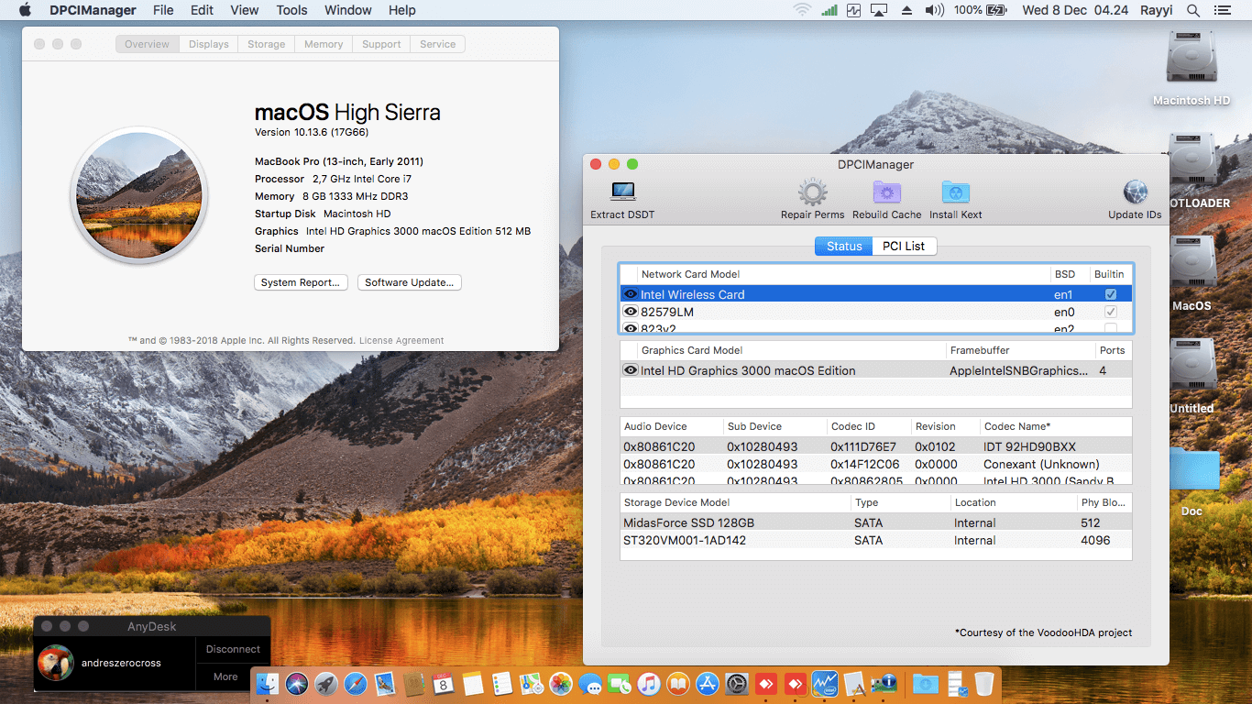The width and height of the screenshot is (1252, 704).
Task: Open the Apple menu
Action: (25, 10)
